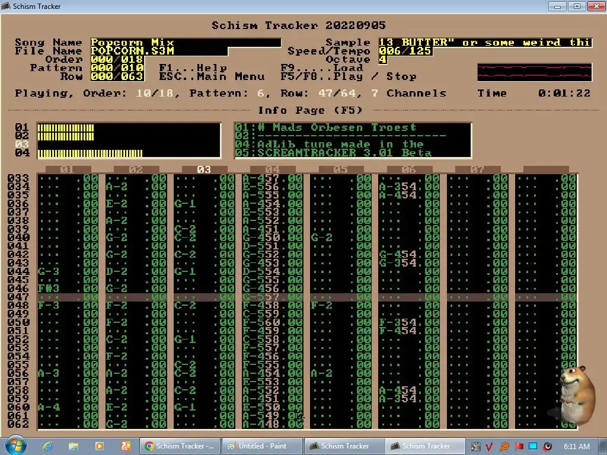
Task: Click row number 033 at pattern top
Action: (x=18, y=178)
